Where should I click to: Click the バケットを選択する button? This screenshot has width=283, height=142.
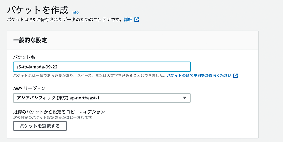pyautogui.click(x=40, y=126)
